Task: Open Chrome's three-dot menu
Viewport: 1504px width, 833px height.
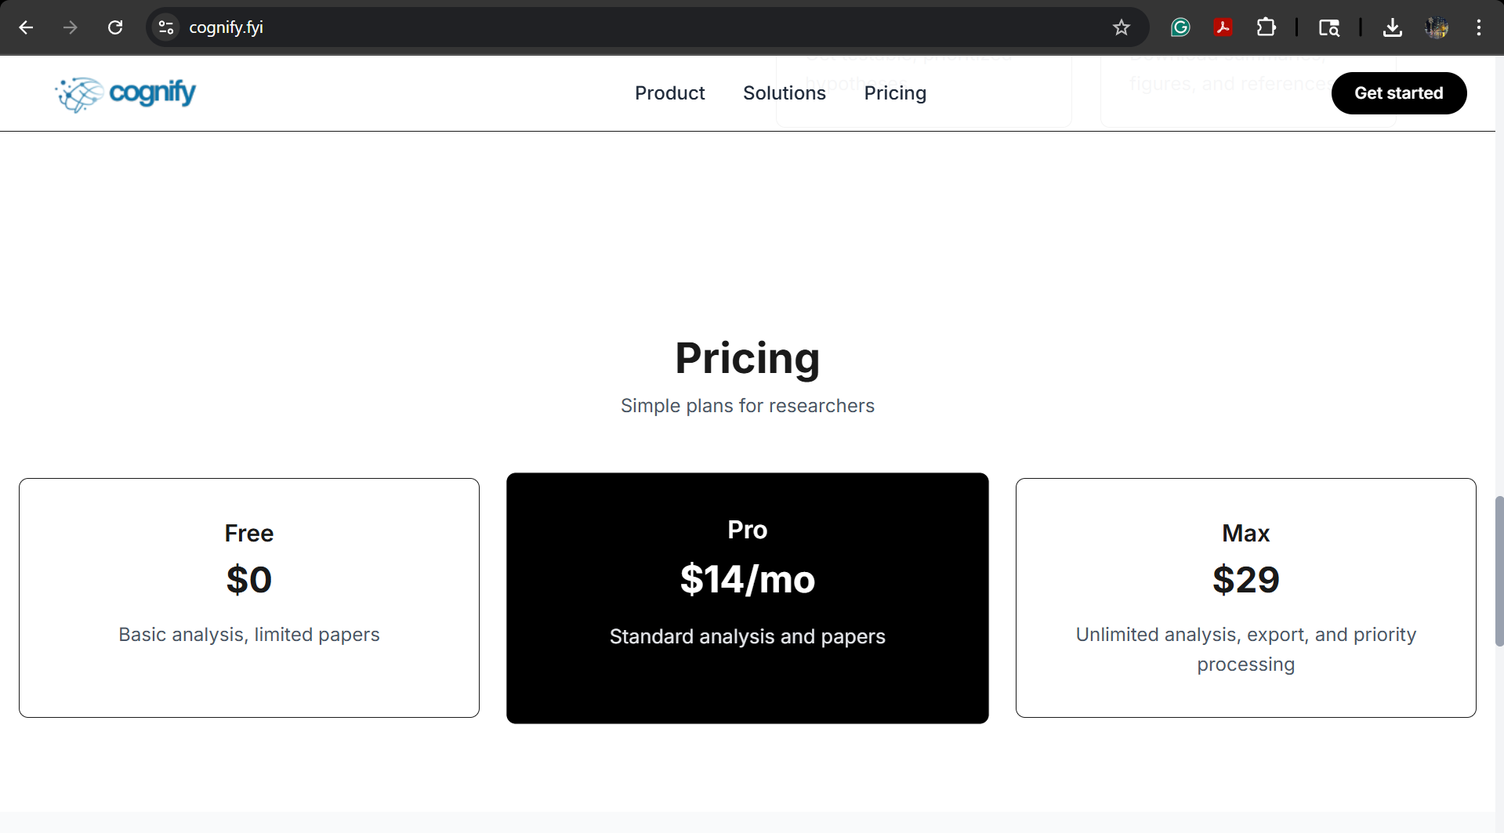Action: [1479, 27]
